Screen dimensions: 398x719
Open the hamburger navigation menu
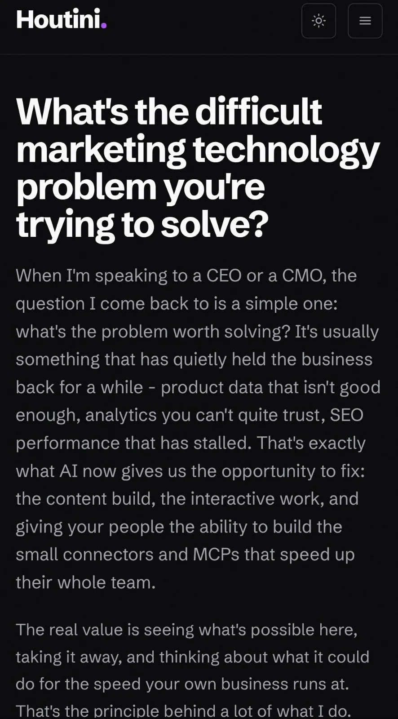365,21
